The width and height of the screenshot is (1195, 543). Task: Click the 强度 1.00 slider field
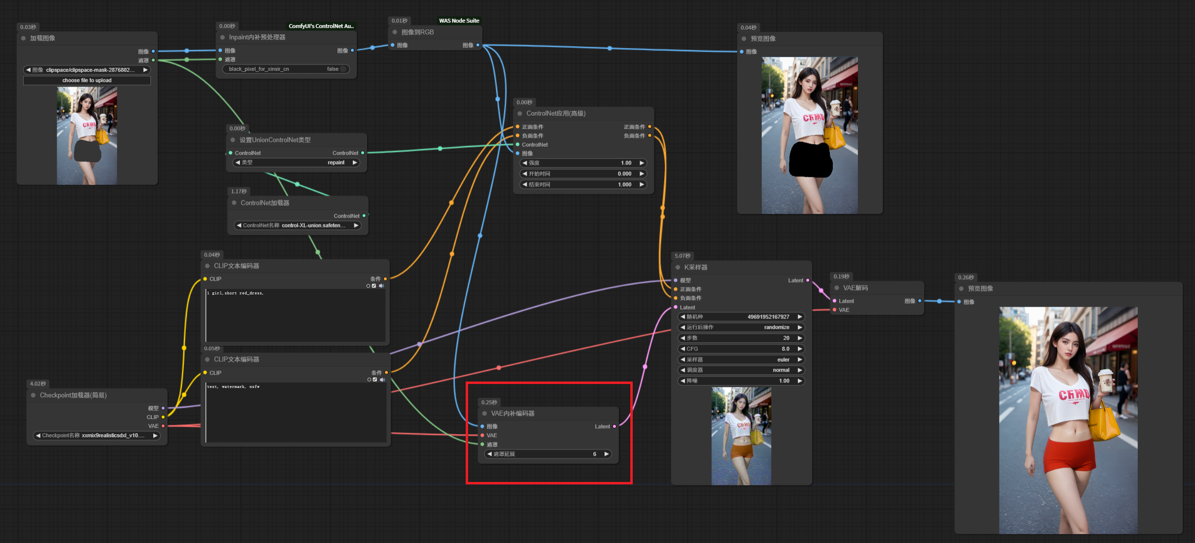point(583,163)
